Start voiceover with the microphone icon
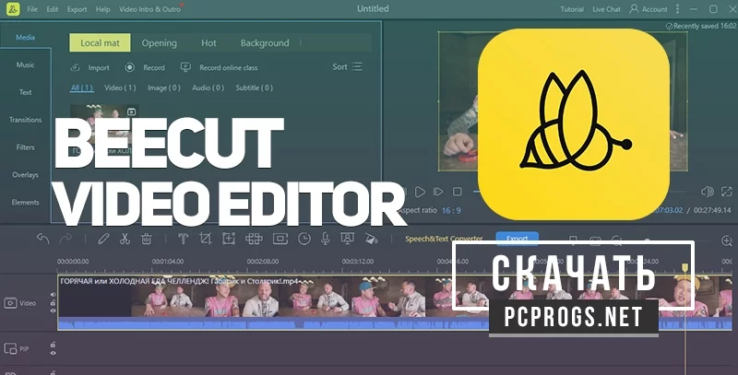The width and height of the screenshot is (738, 375). [x=326, y=239]
